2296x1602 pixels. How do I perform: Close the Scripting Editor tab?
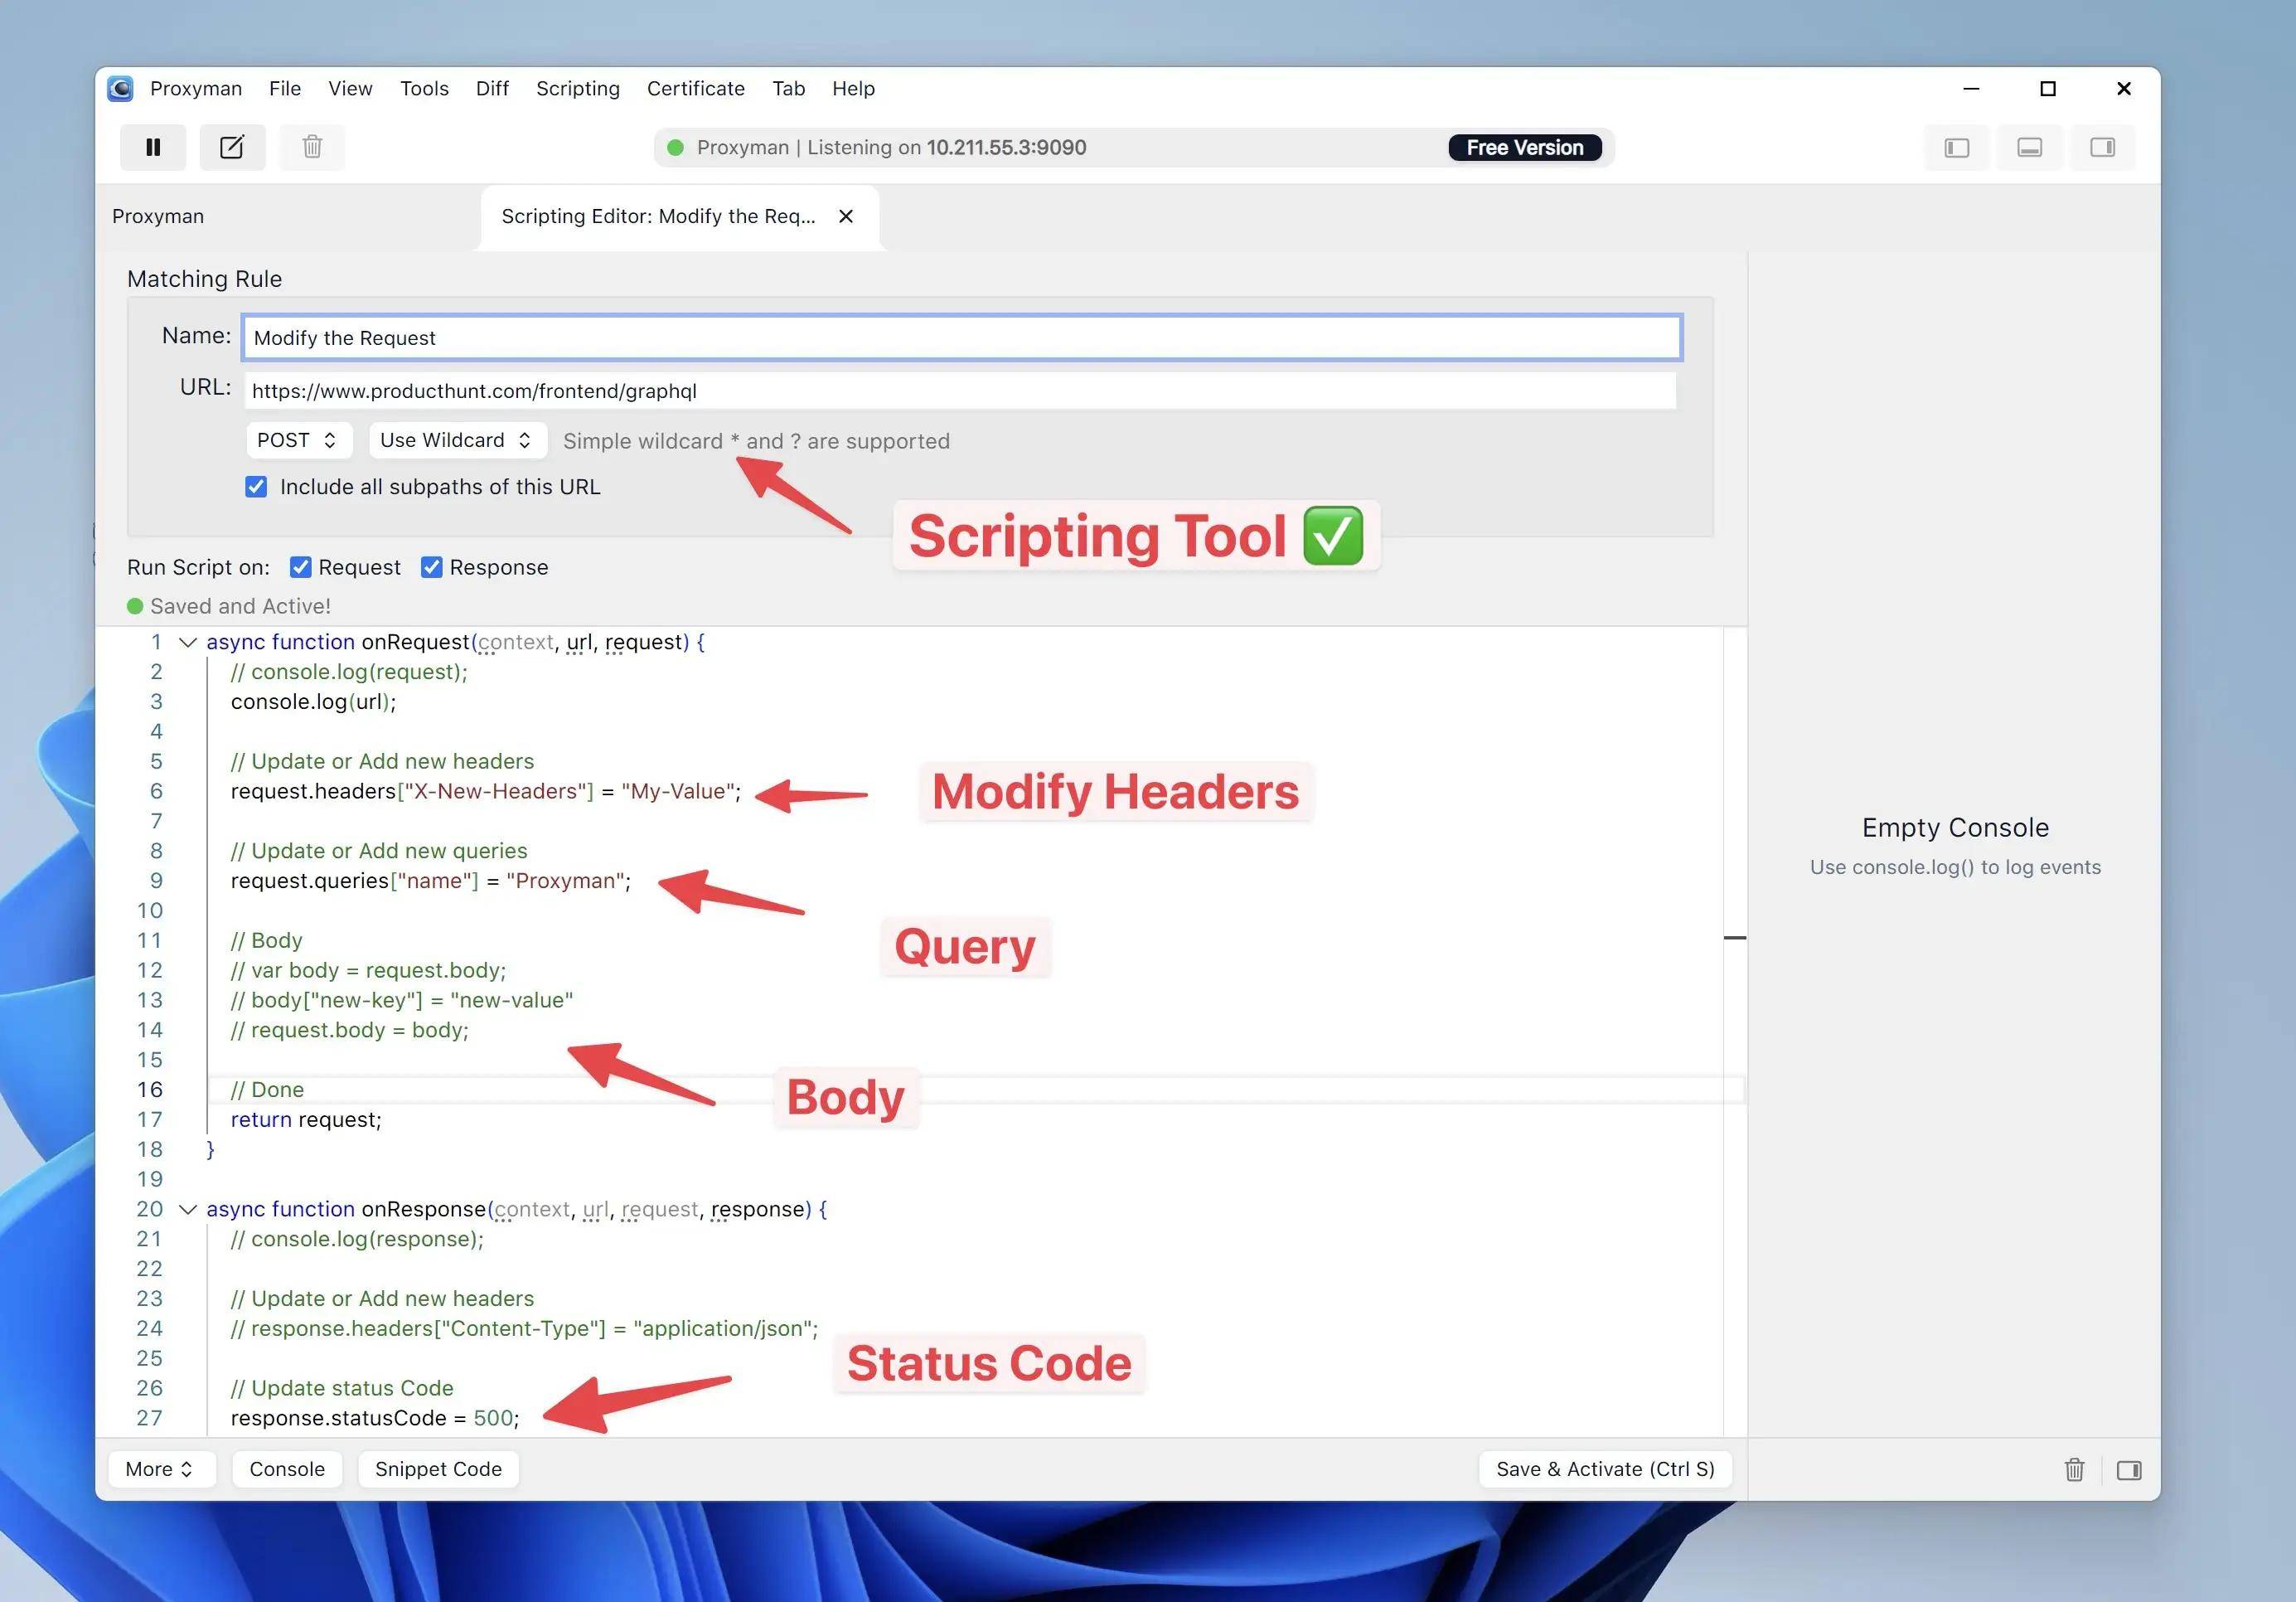pos(846,216)
